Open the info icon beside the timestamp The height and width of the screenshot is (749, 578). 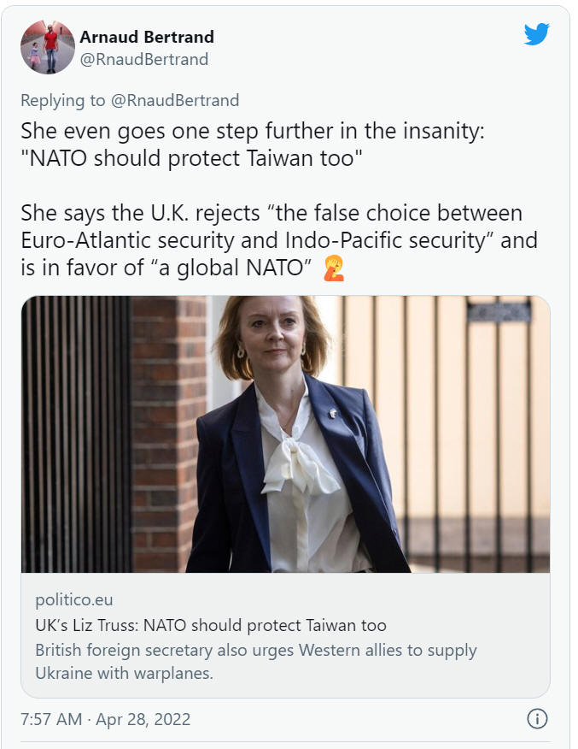click(537, 718)
